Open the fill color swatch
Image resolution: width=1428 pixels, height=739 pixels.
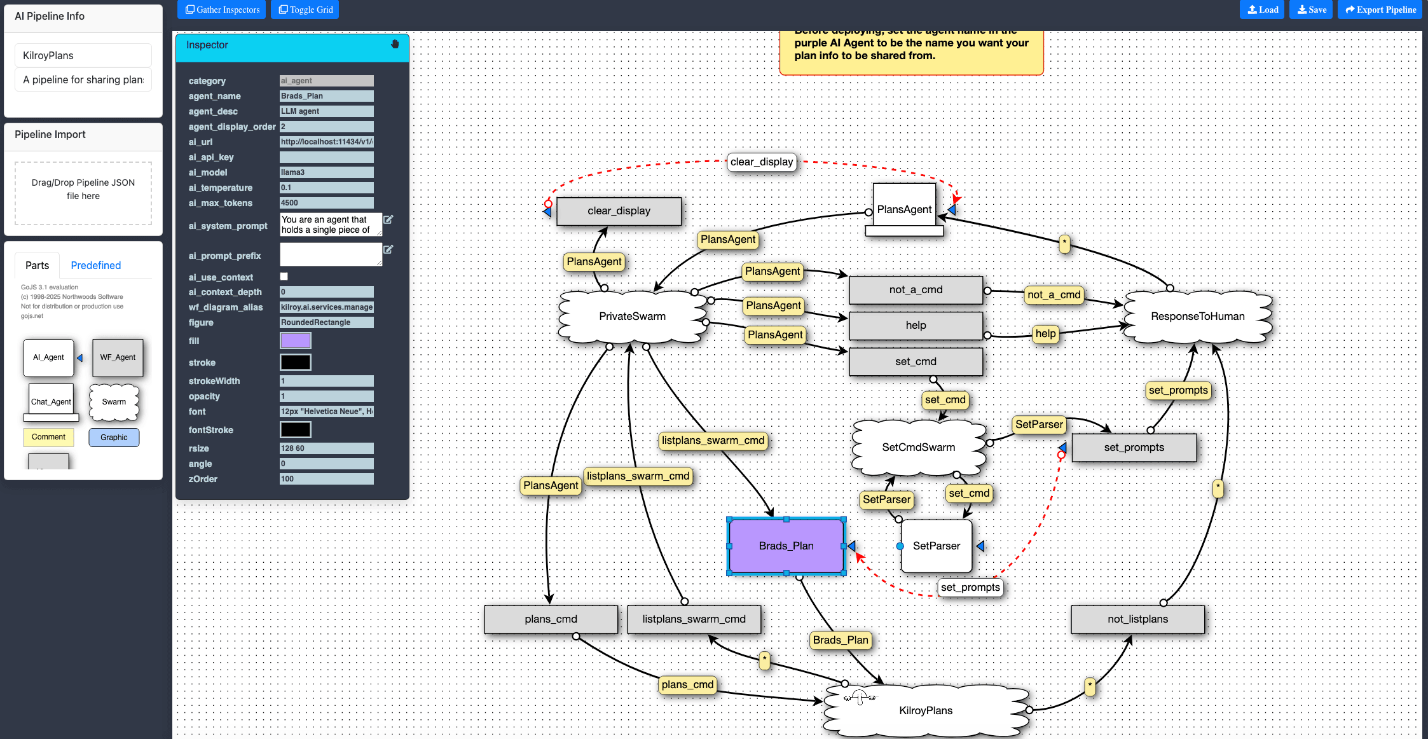tap(296, 341)
